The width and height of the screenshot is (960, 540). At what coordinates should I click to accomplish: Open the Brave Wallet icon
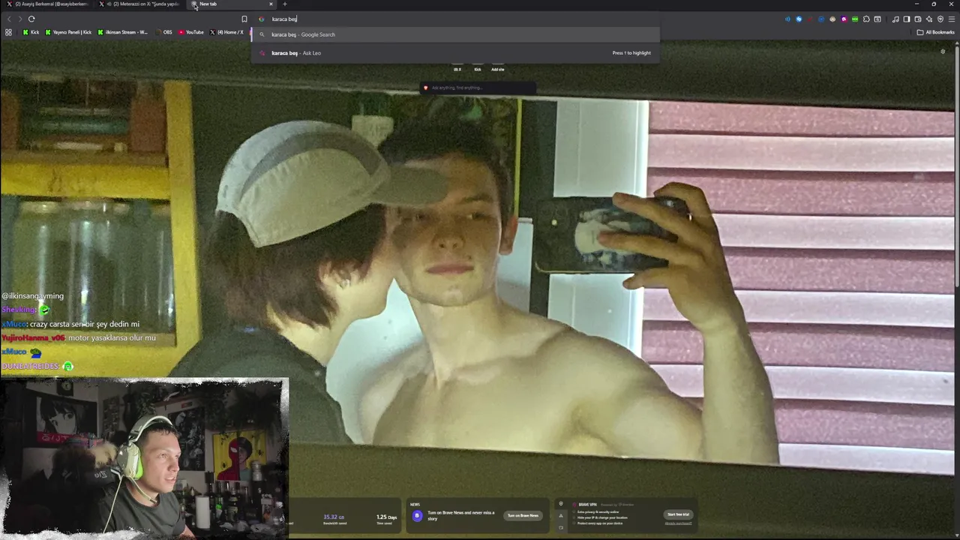[918, 19]
